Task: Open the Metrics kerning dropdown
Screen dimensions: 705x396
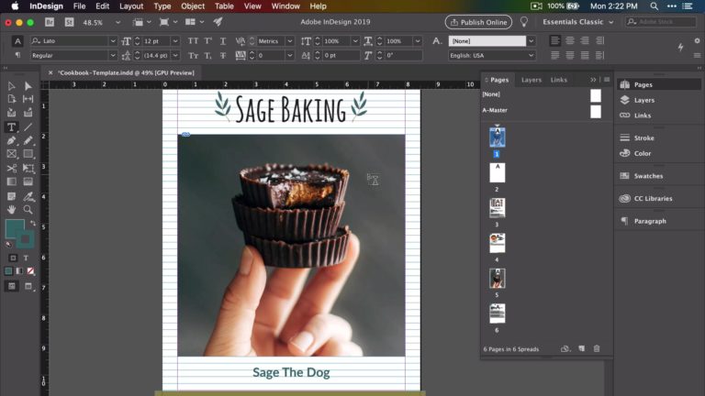Action: [x=290, y=41]
